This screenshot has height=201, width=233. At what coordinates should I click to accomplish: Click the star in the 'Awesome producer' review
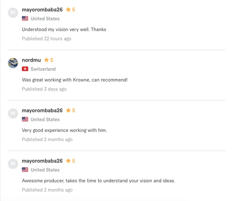(x=68, y=161)
